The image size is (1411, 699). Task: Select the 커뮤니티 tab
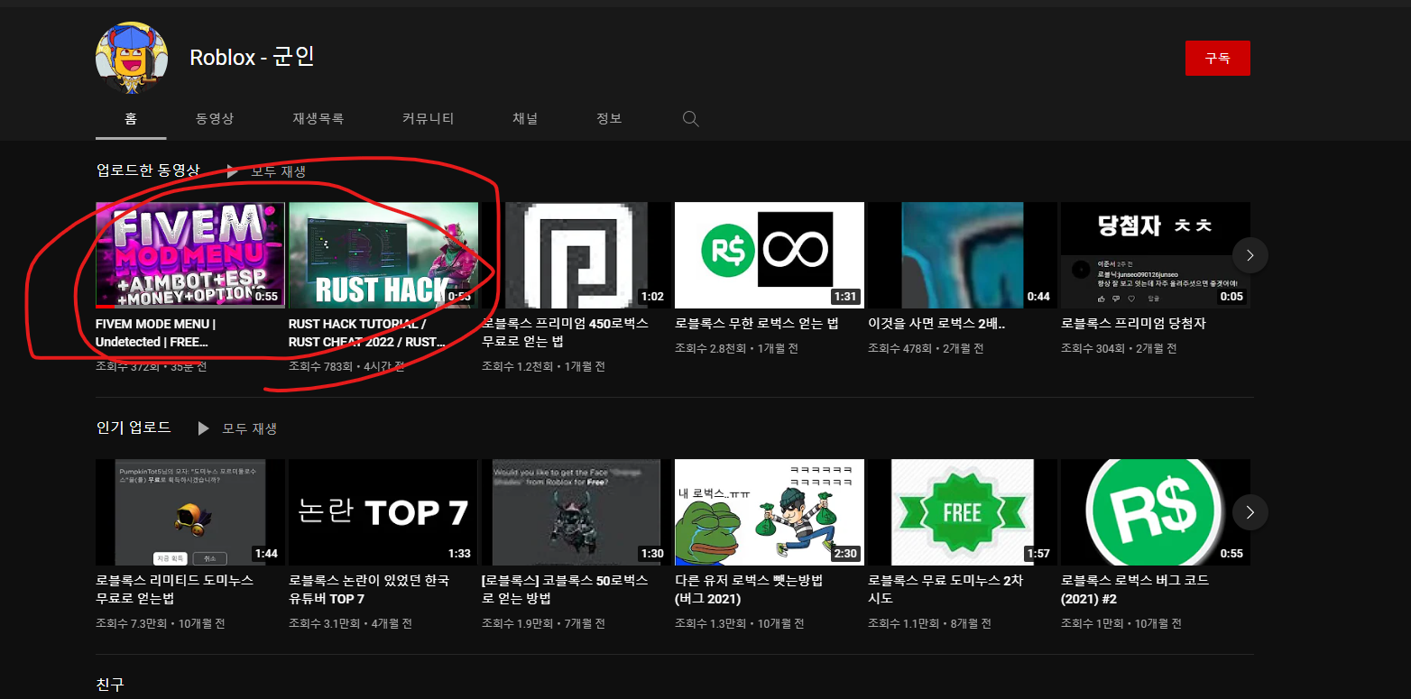coord(428,118)
